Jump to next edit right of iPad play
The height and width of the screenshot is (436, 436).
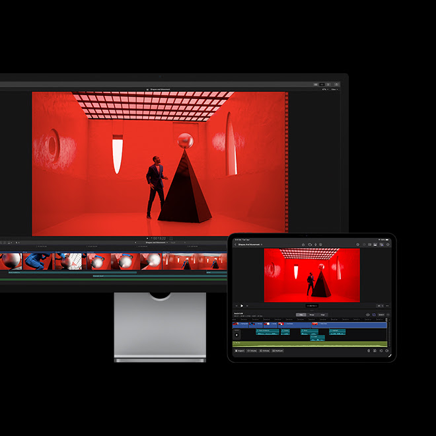click(x=247, y=306)
